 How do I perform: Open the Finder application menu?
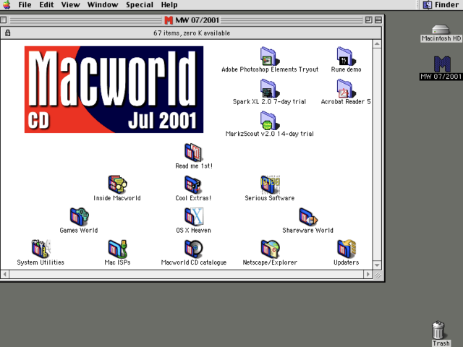[441, 5]
